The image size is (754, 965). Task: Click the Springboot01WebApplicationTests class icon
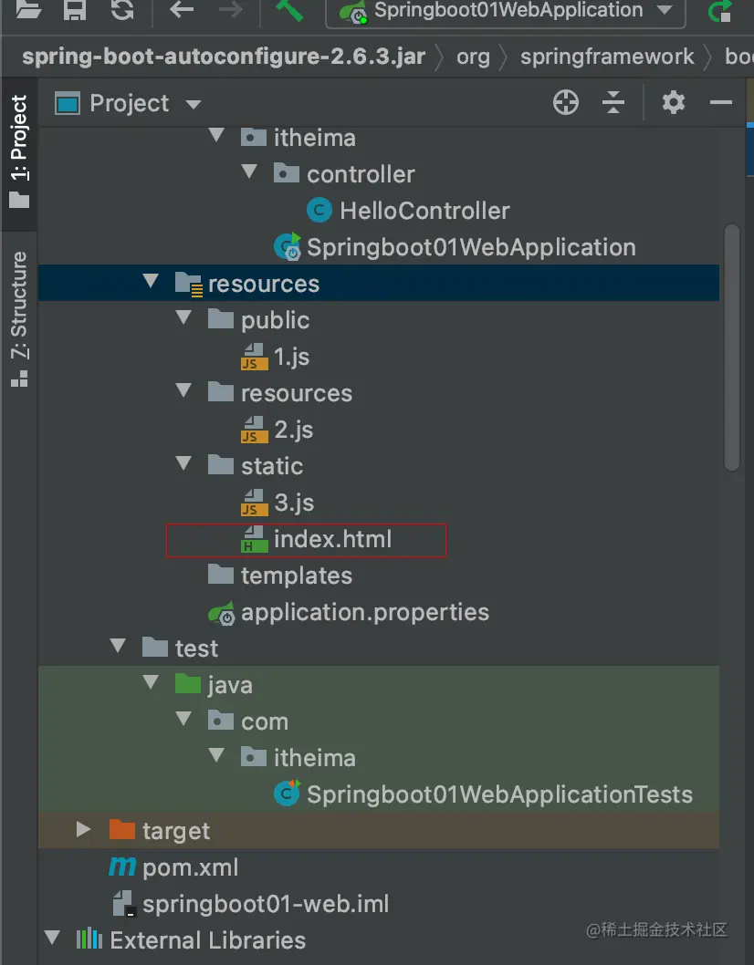point(287,794)
